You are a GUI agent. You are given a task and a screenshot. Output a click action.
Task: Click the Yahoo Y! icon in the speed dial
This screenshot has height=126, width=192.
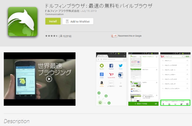pyautogui.click(x=111, y=74)
